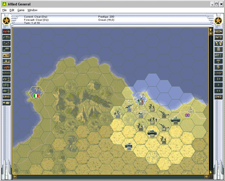This screenshot has height=181, width=225.
Task: Click the map scroll left arrow
Action: pos(15,177)
